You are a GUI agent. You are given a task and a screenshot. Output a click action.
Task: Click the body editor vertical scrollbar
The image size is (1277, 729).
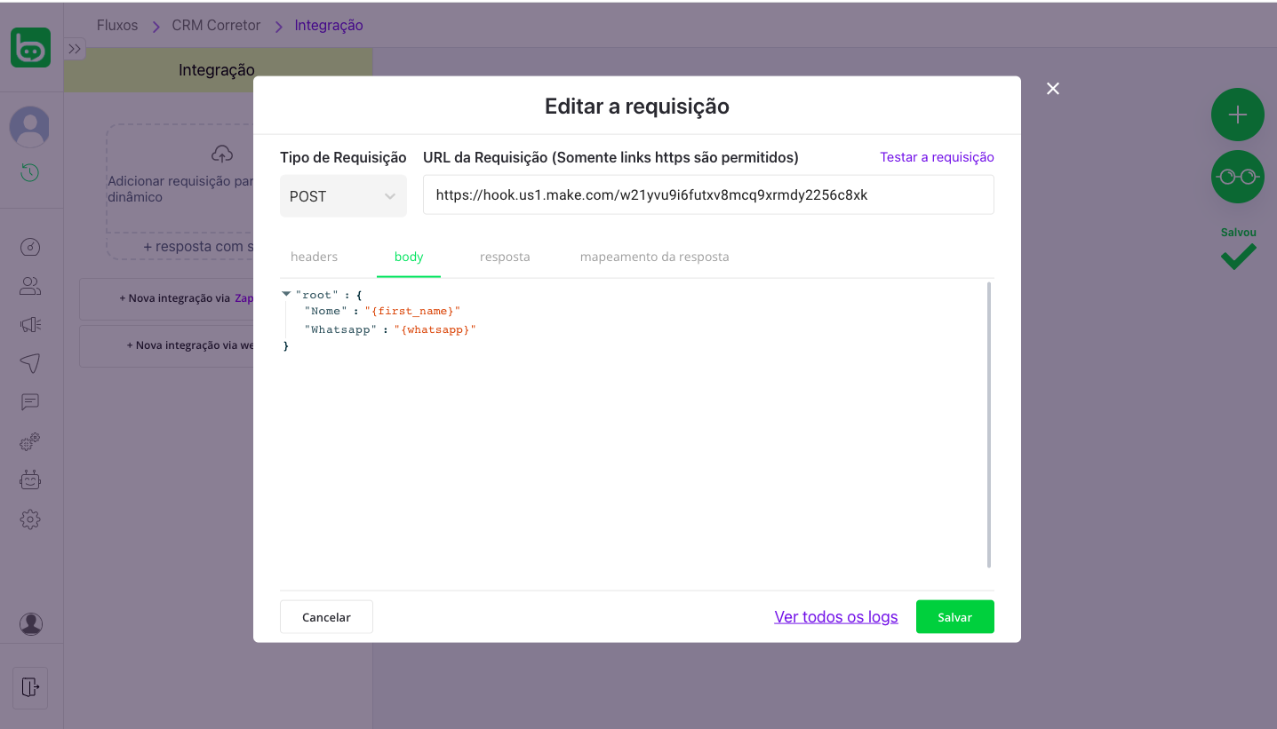[x=989, y=425]
